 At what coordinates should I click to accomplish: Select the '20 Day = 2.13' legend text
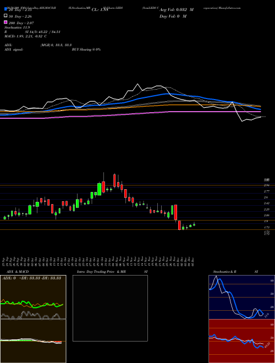20,10
